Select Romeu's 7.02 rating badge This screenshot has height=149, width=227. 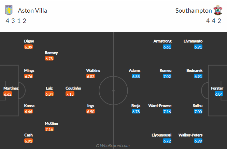pyautogui.click(x=167, y=77)
